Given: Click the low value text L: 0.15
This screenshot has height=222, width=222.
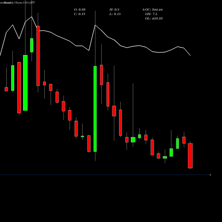Looking at the screenshot, I should pos(115,14).
